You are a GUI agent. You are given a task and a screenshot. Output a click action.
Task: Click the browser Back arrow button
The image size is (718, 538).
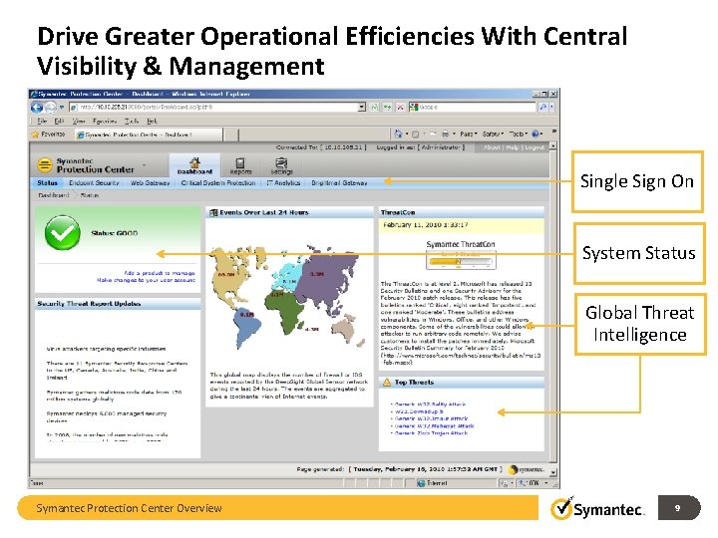click(37, 107)
